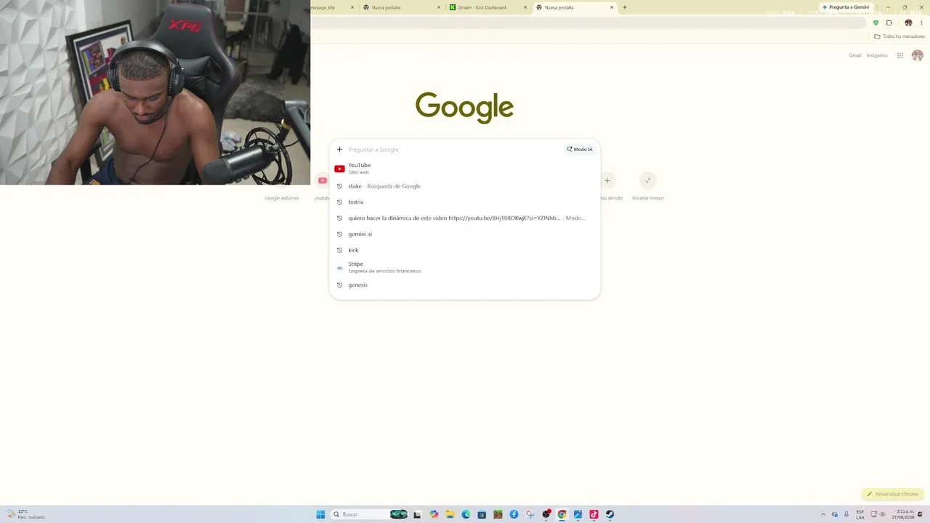Open Google apps grid
The height and width of the screenshot is (523, 930).
pos(900,55)
